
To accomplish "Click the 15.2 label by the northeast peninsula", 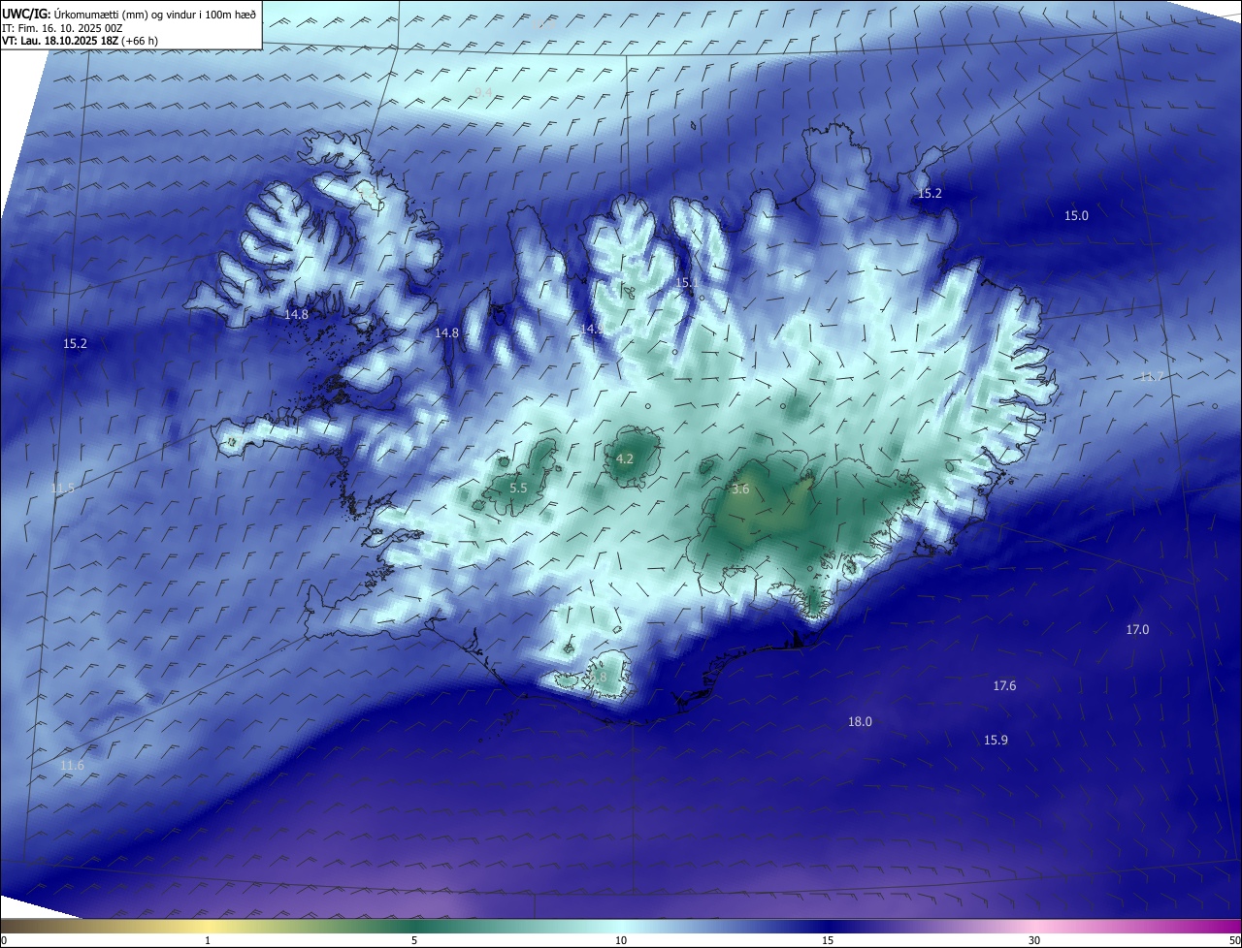I will click(x=930, y=194).
